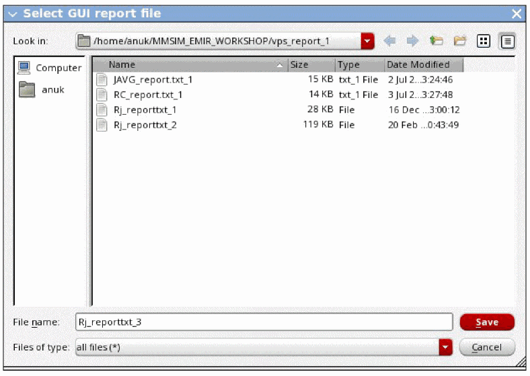Click the Save button

[x=487, y=322]
